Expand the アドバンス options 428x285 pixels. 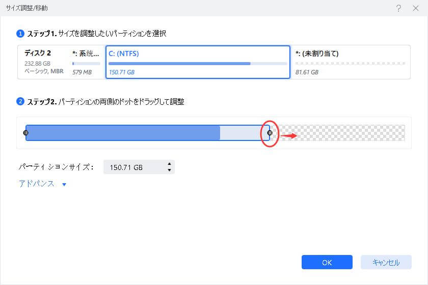pyautogui.click(x=37, y=184)
